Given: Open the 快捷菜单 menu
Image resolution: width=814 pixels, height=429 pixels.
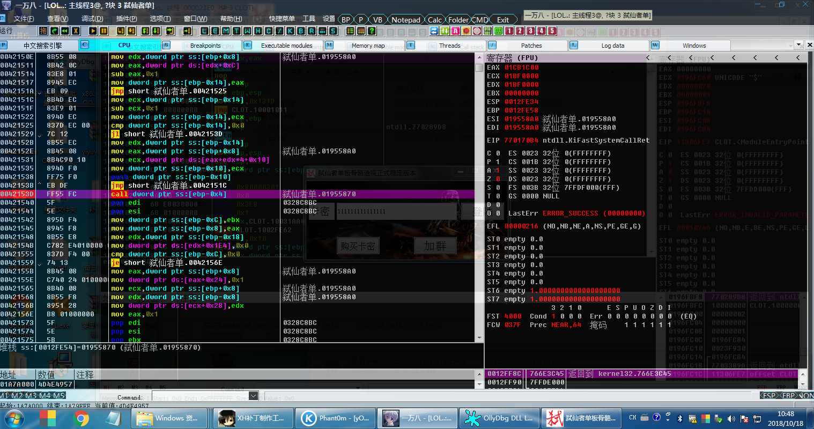Looking at the screenshot, I should [x=282, y=19].
